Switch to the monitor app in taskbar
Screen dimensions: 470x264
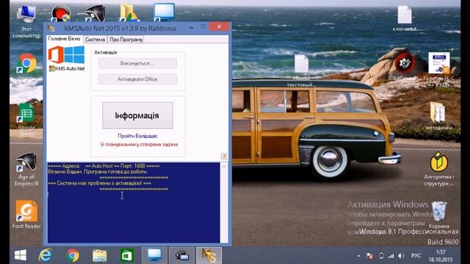point(154,255)
